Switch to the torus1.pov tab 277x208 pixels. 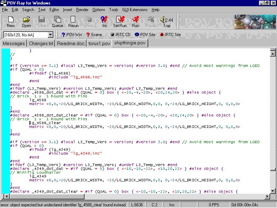(x=99, y=43)
